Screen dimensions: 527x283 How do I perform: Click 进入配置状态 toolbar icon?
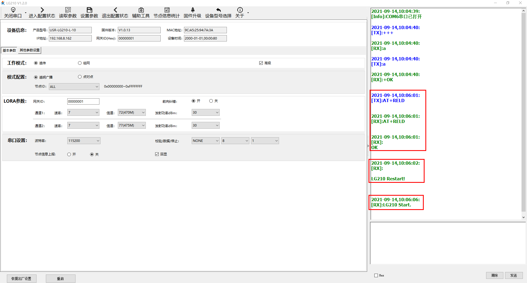pos(42,10)
